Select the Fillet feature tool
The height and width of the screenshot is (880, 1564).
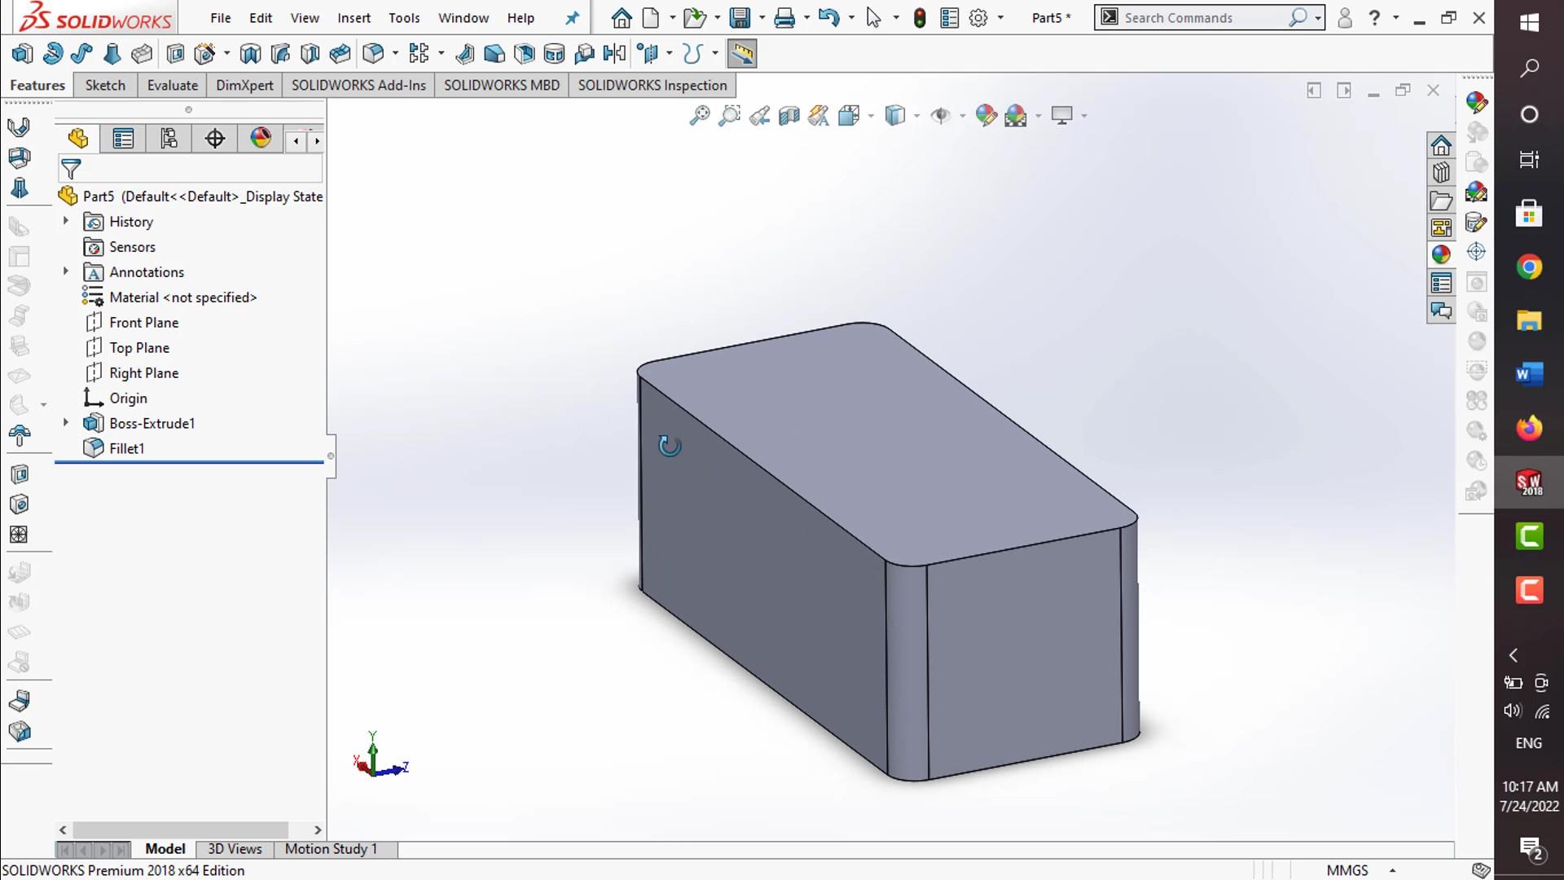(375, 53)
